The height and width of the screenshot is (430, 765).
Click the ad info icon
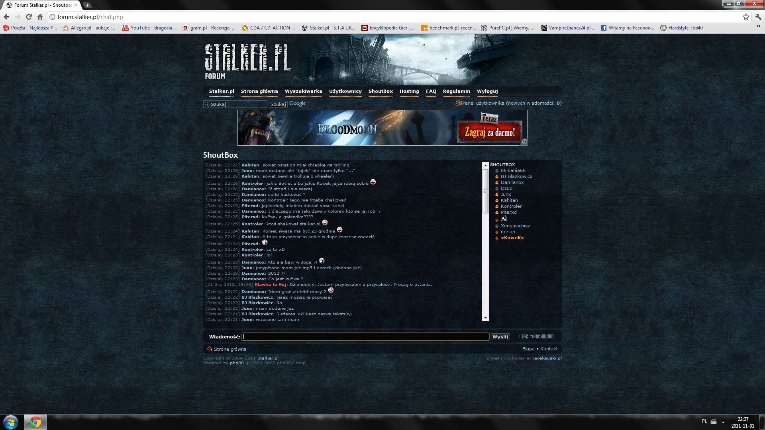524,142
